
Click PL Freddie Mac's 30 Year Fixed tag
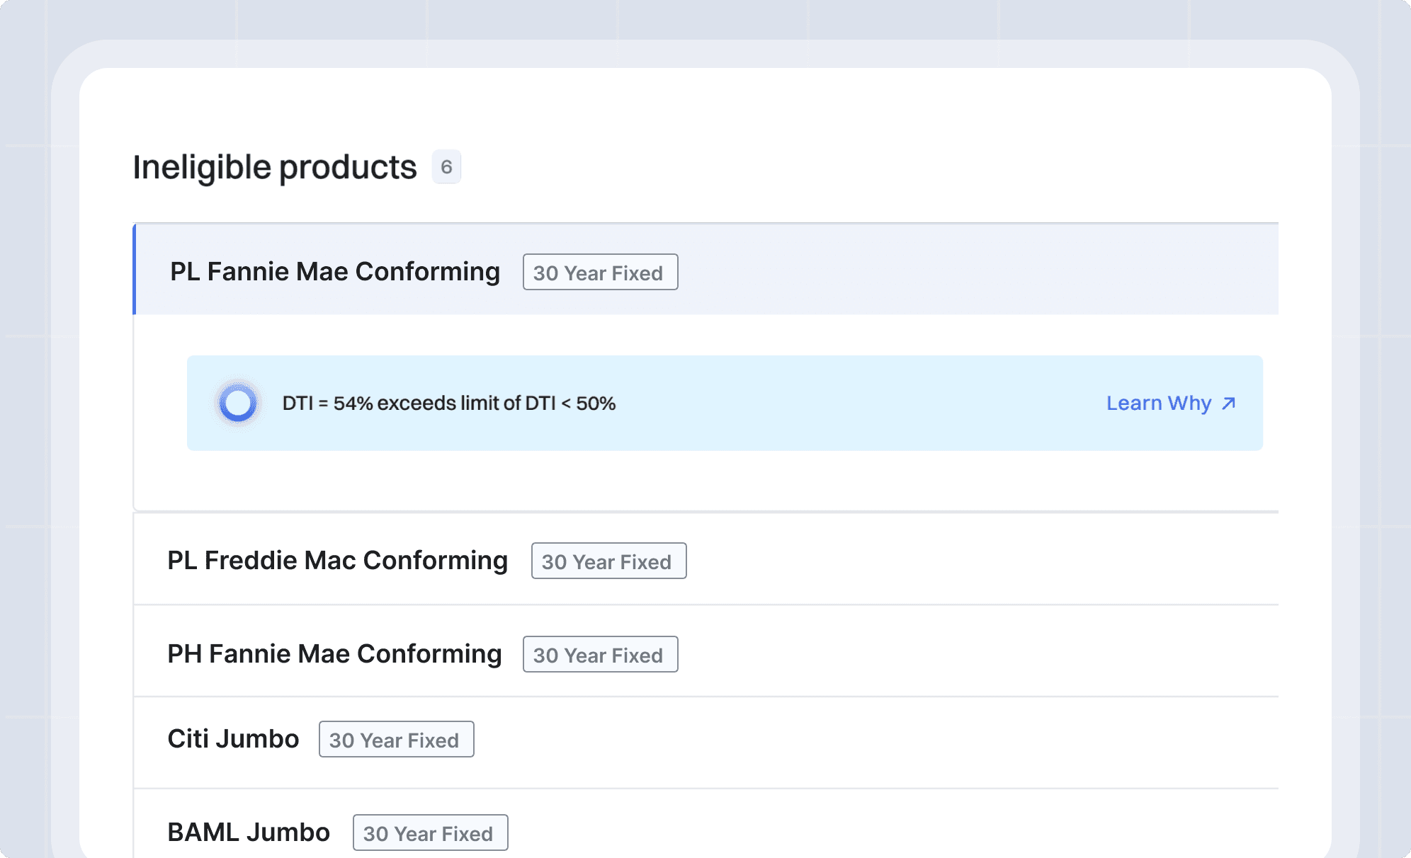[608, 561]
